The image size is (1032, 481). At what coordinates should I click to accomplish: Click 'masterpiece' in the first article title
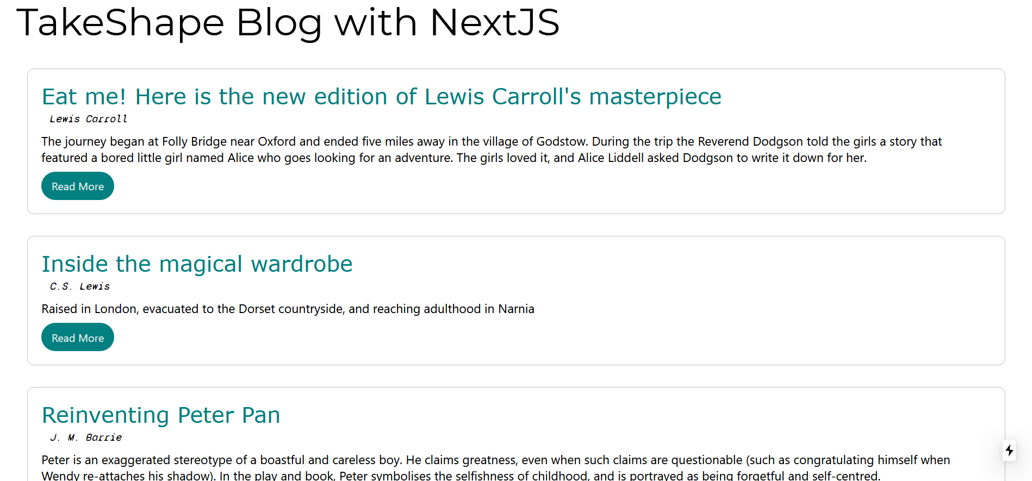coord(655,97)
